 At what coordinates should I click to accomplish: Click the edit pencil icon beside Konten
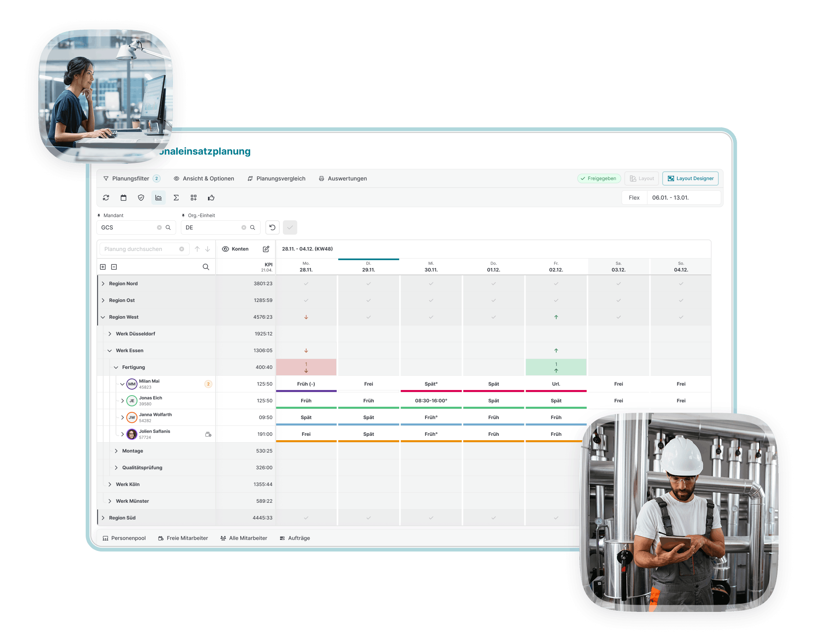tap(266, 249)
